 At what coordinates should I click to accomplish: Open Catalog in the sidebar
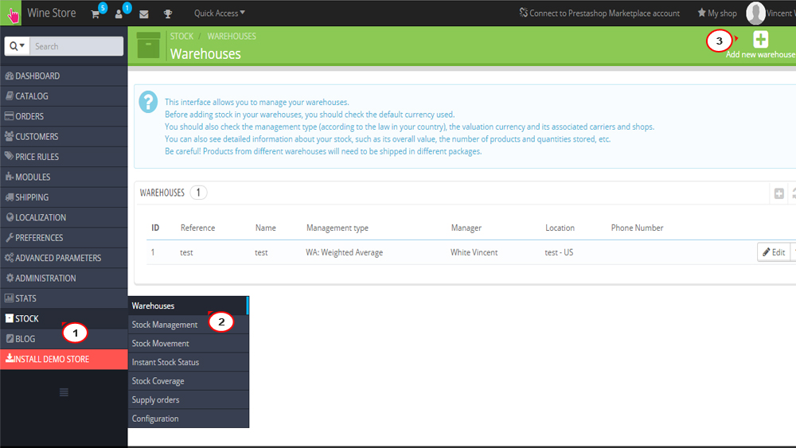[x=64, y=96]
